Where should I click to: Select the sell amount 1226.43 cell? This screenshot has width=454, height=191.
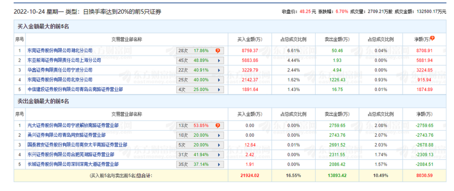click(x=337, y=80)
